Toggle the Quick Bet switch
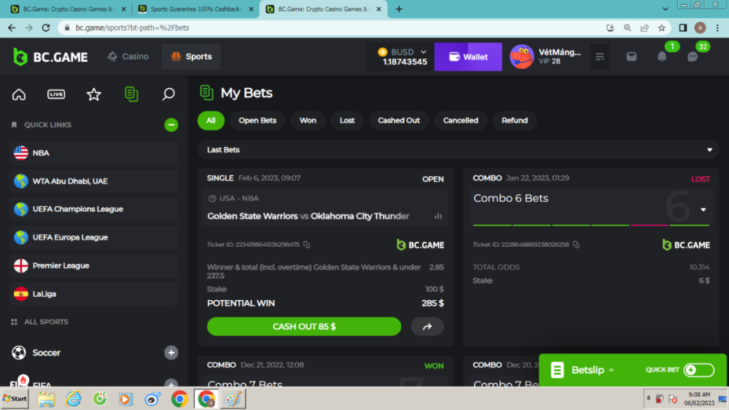729x410 pixels. pyautogui.click(x=698, y=370)
